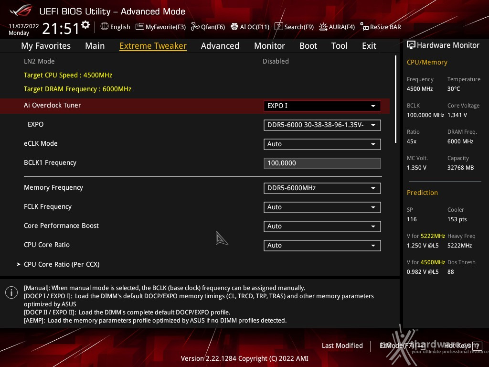The image size is (489, 367).
Task: Switch to My Favorites tab
Action: [x=46, y=46]
